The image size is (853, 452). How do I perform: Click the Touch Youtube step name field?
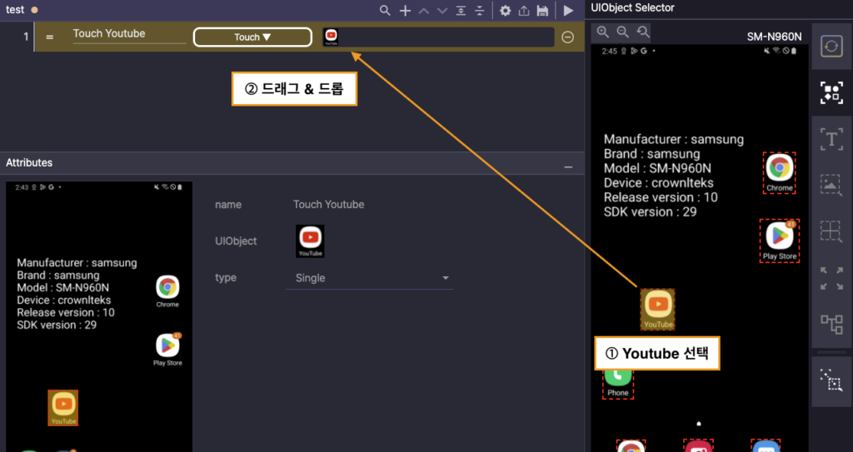coord(129,34)
